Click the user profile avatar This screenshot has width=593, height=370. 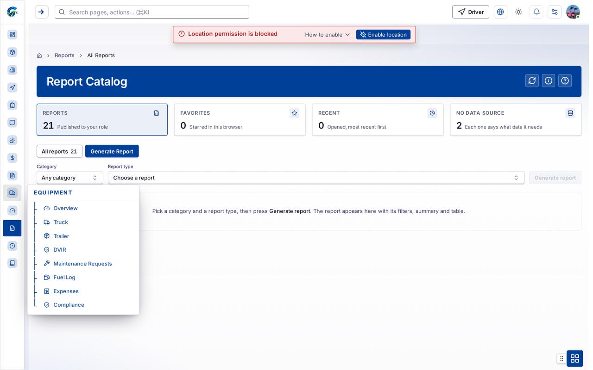tap(573, 12)
